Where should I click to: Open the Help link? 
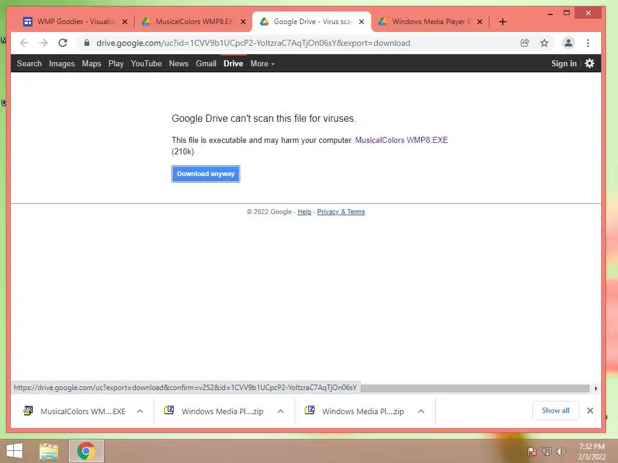(x=304, y=212)
